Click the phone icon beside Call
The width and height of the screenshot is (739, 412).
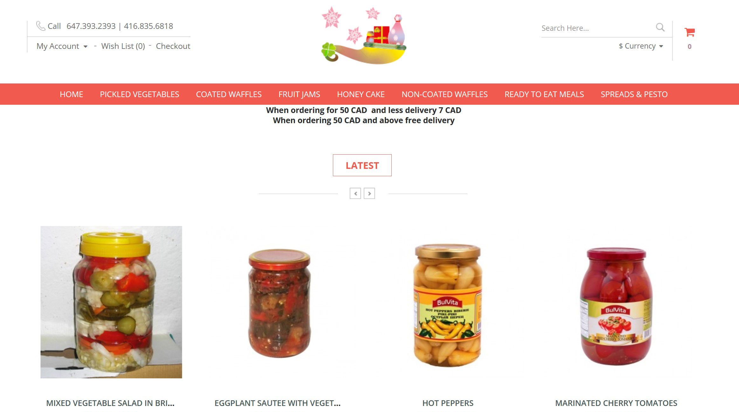point(40,26)
